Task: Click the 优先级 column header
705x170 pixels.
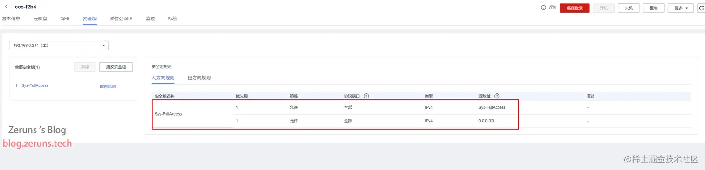Action: [242, 96]
